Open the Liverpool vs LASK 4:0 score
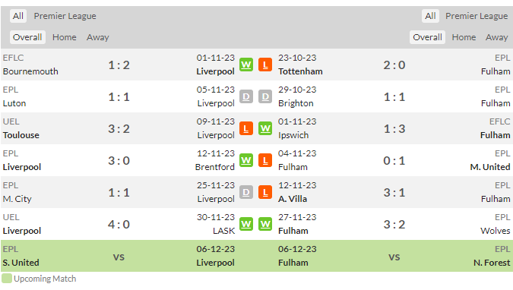The image size is (513, 290). (119, 224)
